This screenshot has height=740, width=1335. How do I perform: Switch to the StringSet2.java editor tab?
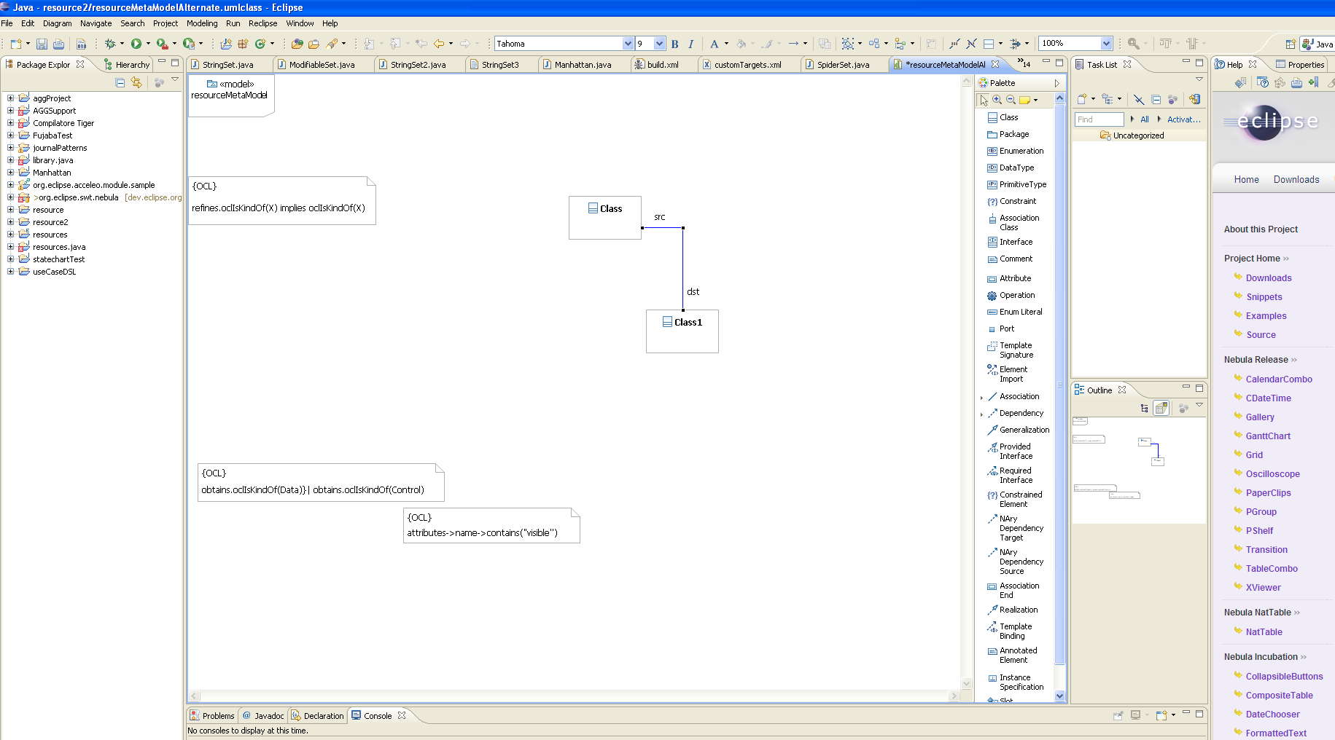(418, 65)
